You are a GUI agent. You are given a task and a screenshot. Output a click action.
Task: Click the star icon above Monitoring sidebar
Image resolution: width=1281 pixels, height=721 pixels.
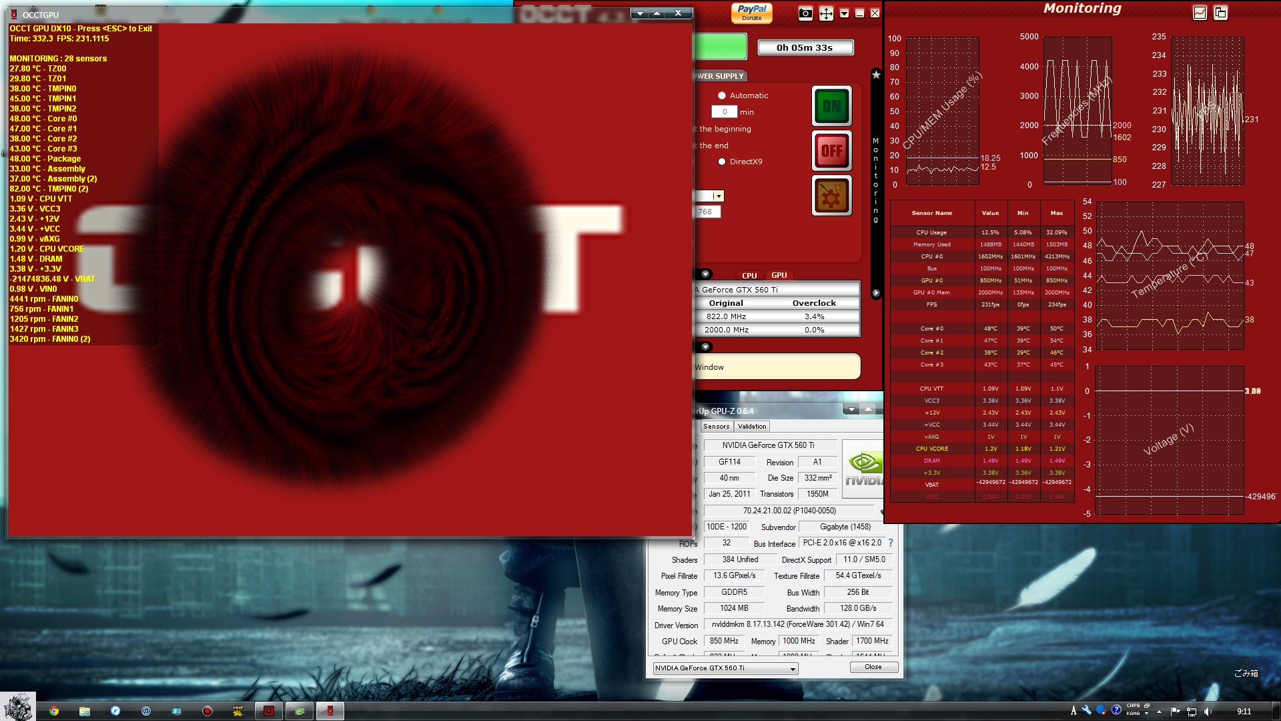tap(876, 75)
